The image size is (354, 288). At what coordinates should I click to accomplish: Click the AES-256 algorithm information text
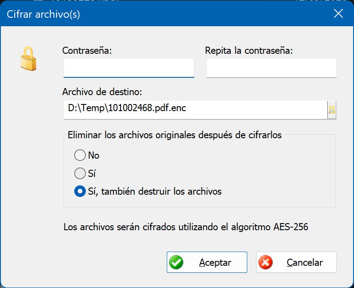click(186, 227)
